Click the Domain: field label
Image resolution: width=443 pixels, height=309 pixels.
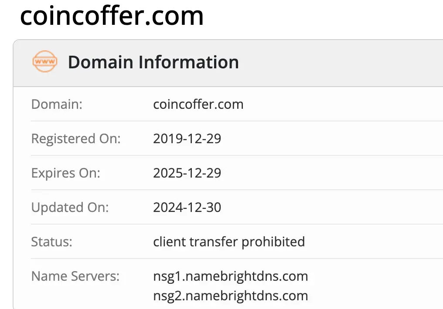coord(57,104)
